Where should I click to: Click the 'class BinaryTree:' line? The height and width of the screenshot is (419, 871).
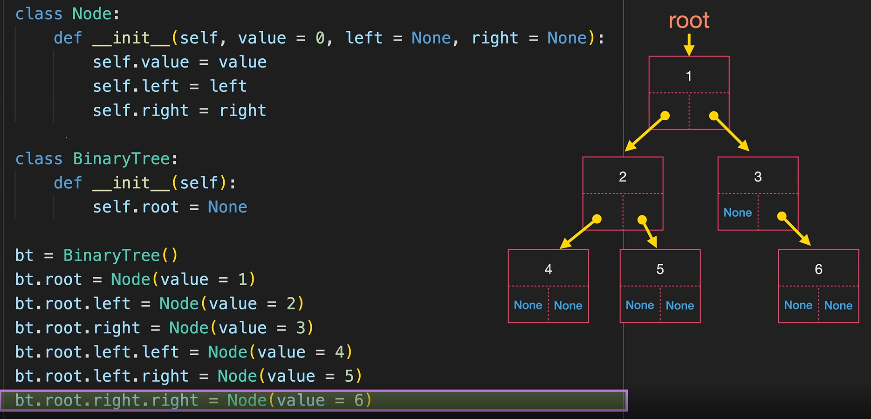(x=96, y=159)
